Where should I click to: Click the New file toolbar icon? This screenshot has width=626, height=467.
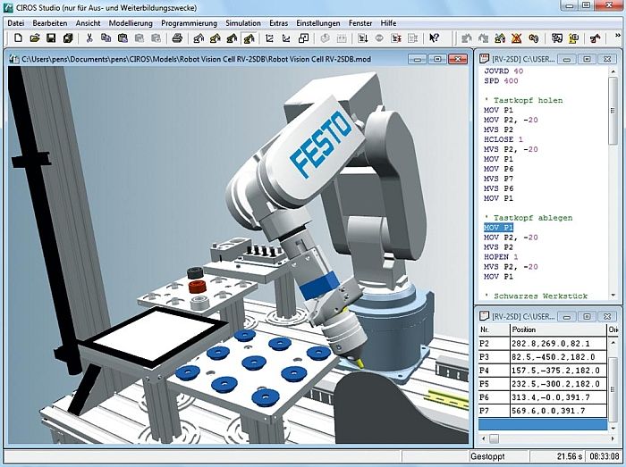coord(18,38)
